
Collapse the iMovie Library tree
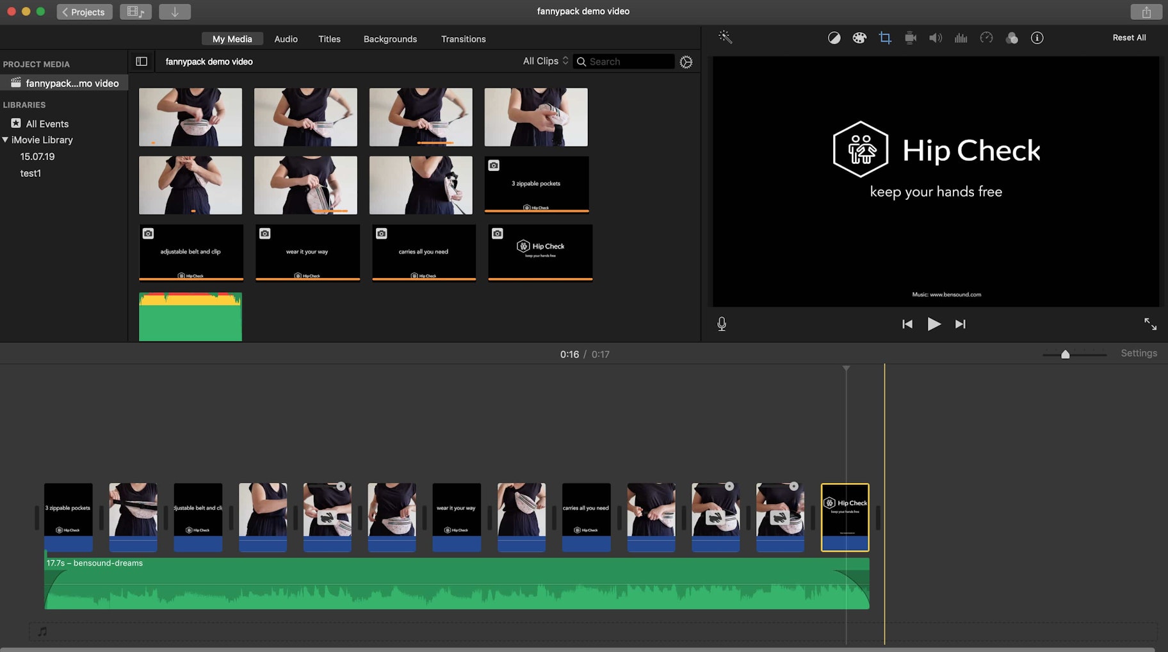6,140
